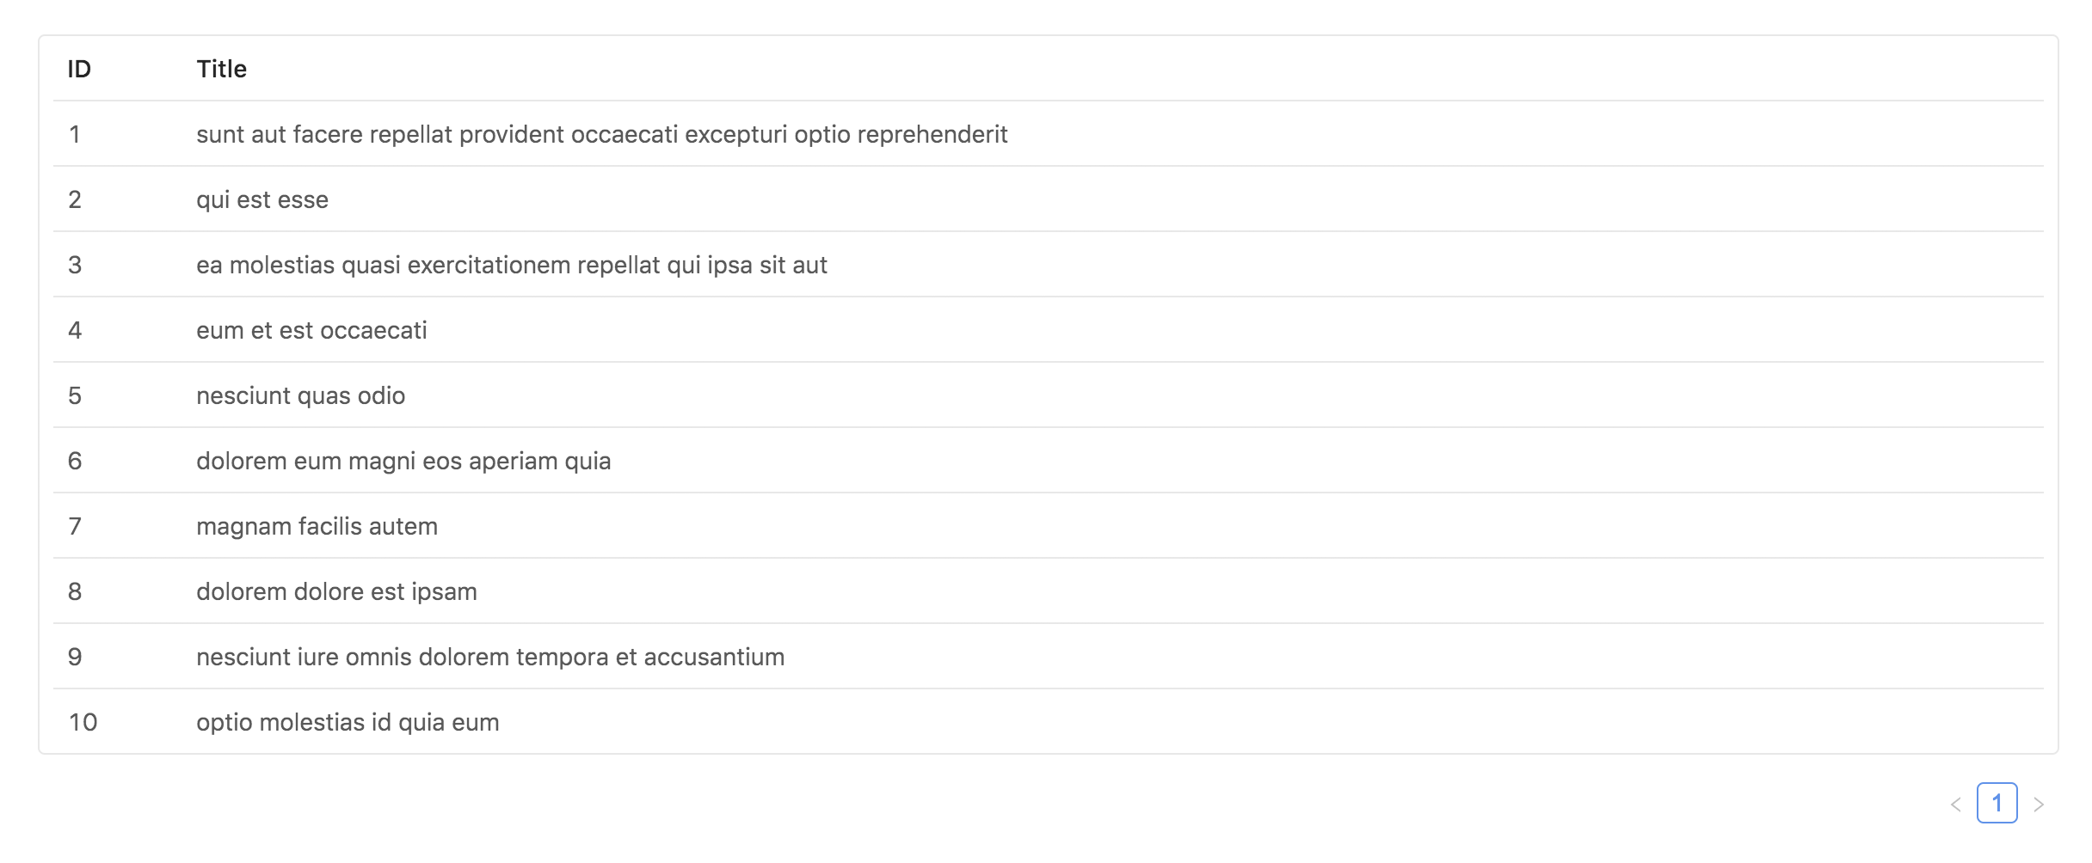Click the ID column header
Viewport: 2092px width, 863px height.
79,69
